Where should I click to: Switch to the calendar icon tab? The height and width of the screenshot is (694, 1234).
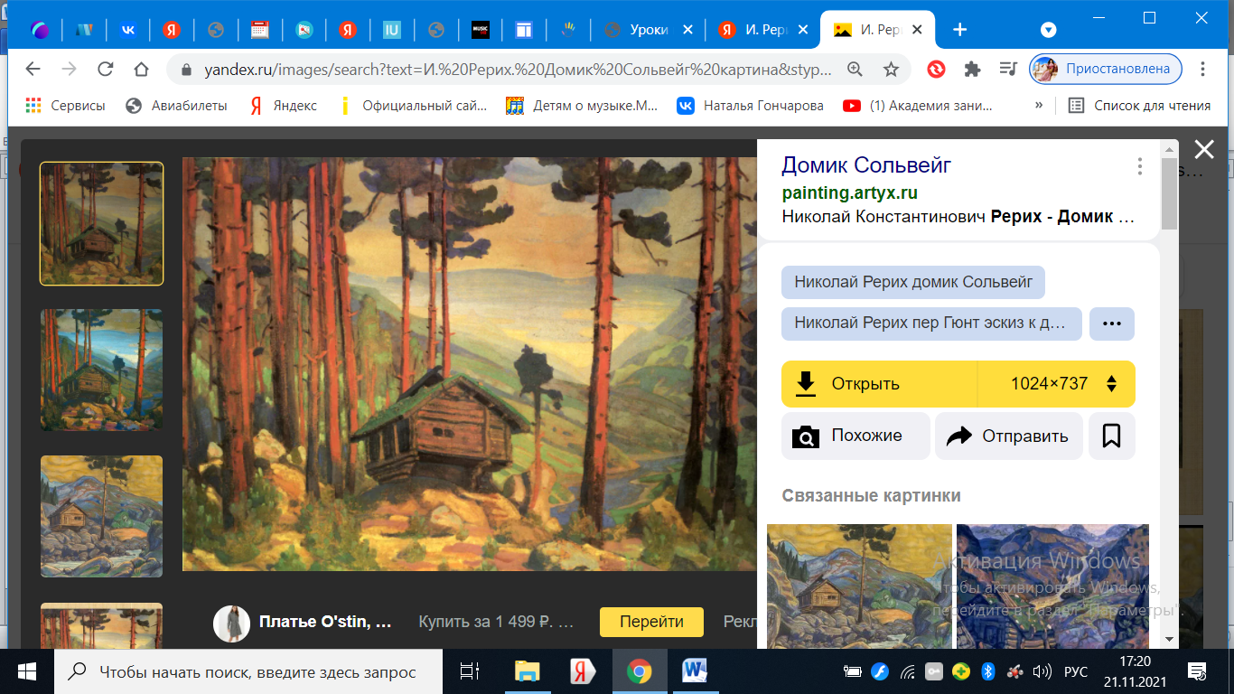click(x=259, y=30)
